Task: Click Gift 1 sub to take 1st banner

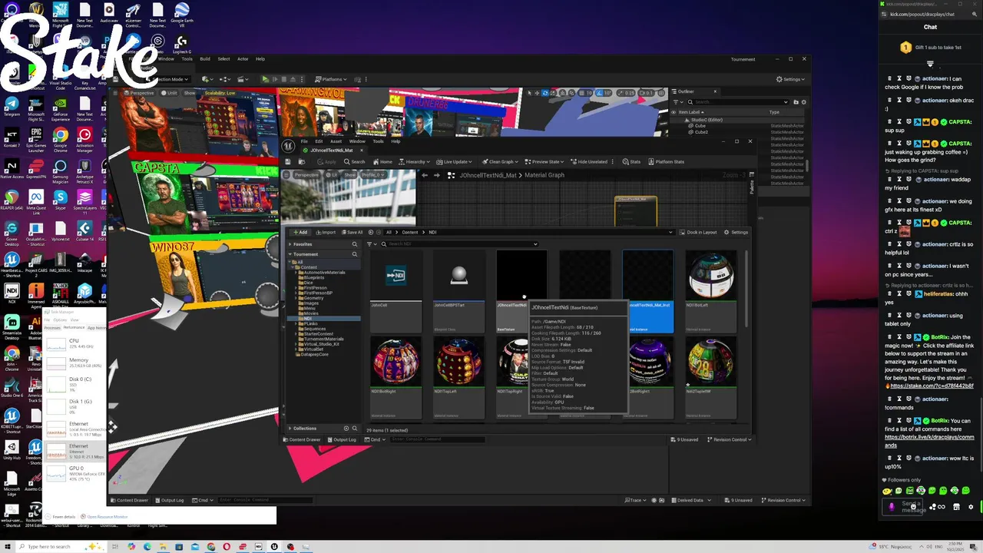Action: (931, 48)
